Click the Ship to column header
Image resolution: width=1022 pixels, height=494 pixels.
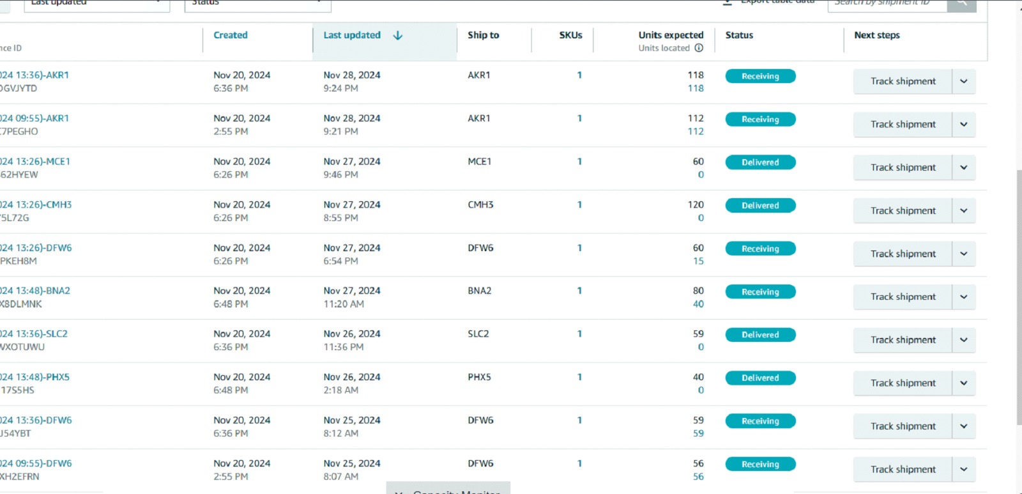point(484,35)
